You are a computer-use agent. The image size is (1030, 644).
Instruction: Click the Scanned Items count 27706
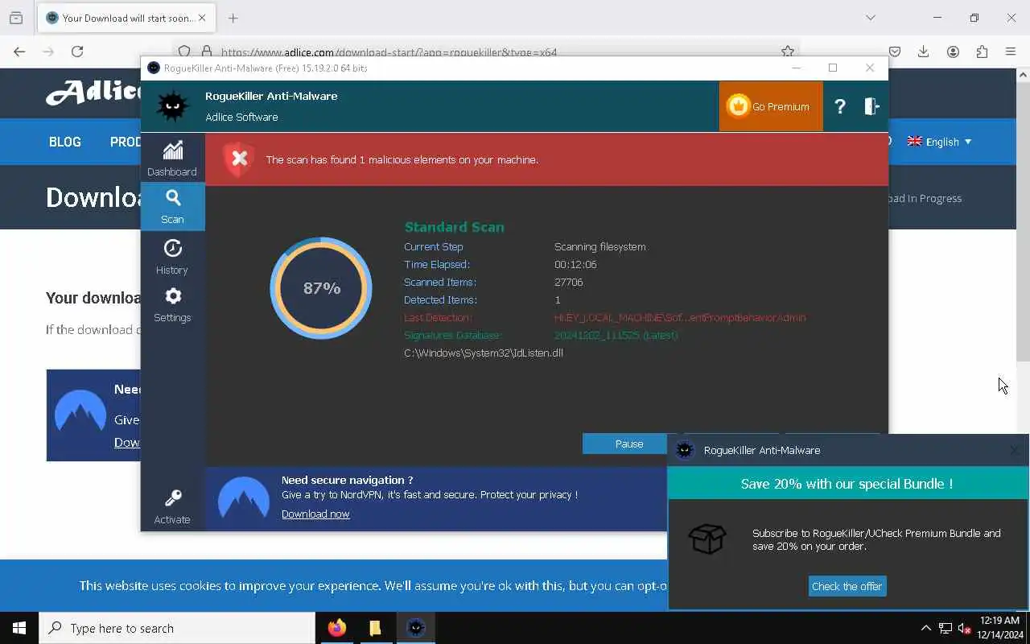pyautogui.click(x=568, y=282)
